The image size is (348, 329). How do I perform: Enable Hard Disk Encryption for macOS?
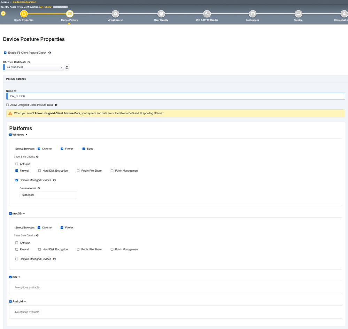pos(40,250)
